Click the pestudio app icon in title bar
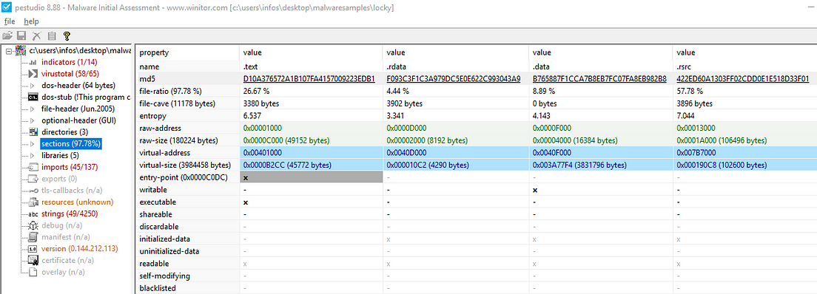817x294 pixels. [x=6, y=7]
